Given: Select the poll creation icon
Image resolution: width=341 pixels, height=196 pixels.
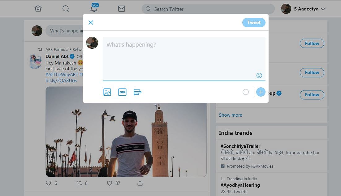Looking at the screenshot, I should [x=137, y=92].
